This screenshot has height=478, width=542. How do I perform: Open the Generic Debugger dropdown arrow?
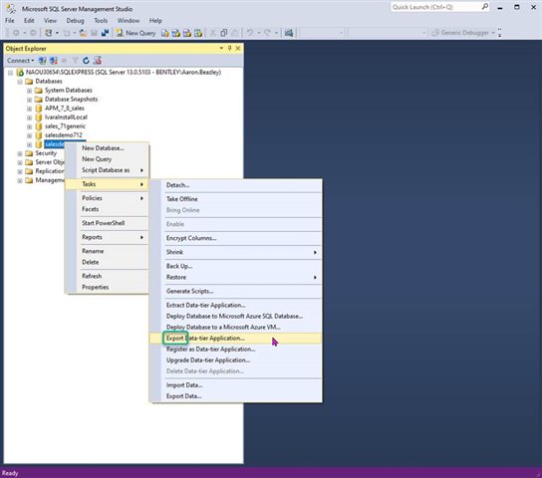493,33
